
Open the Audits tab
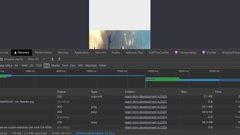[x=115, y=52]
